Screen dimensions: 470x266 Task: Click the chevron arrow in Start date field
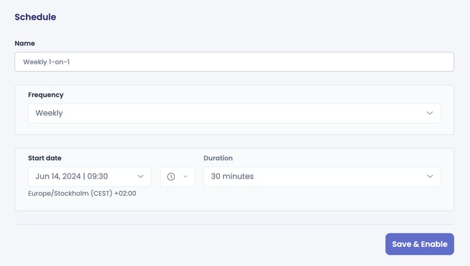[x=140, y=177]
